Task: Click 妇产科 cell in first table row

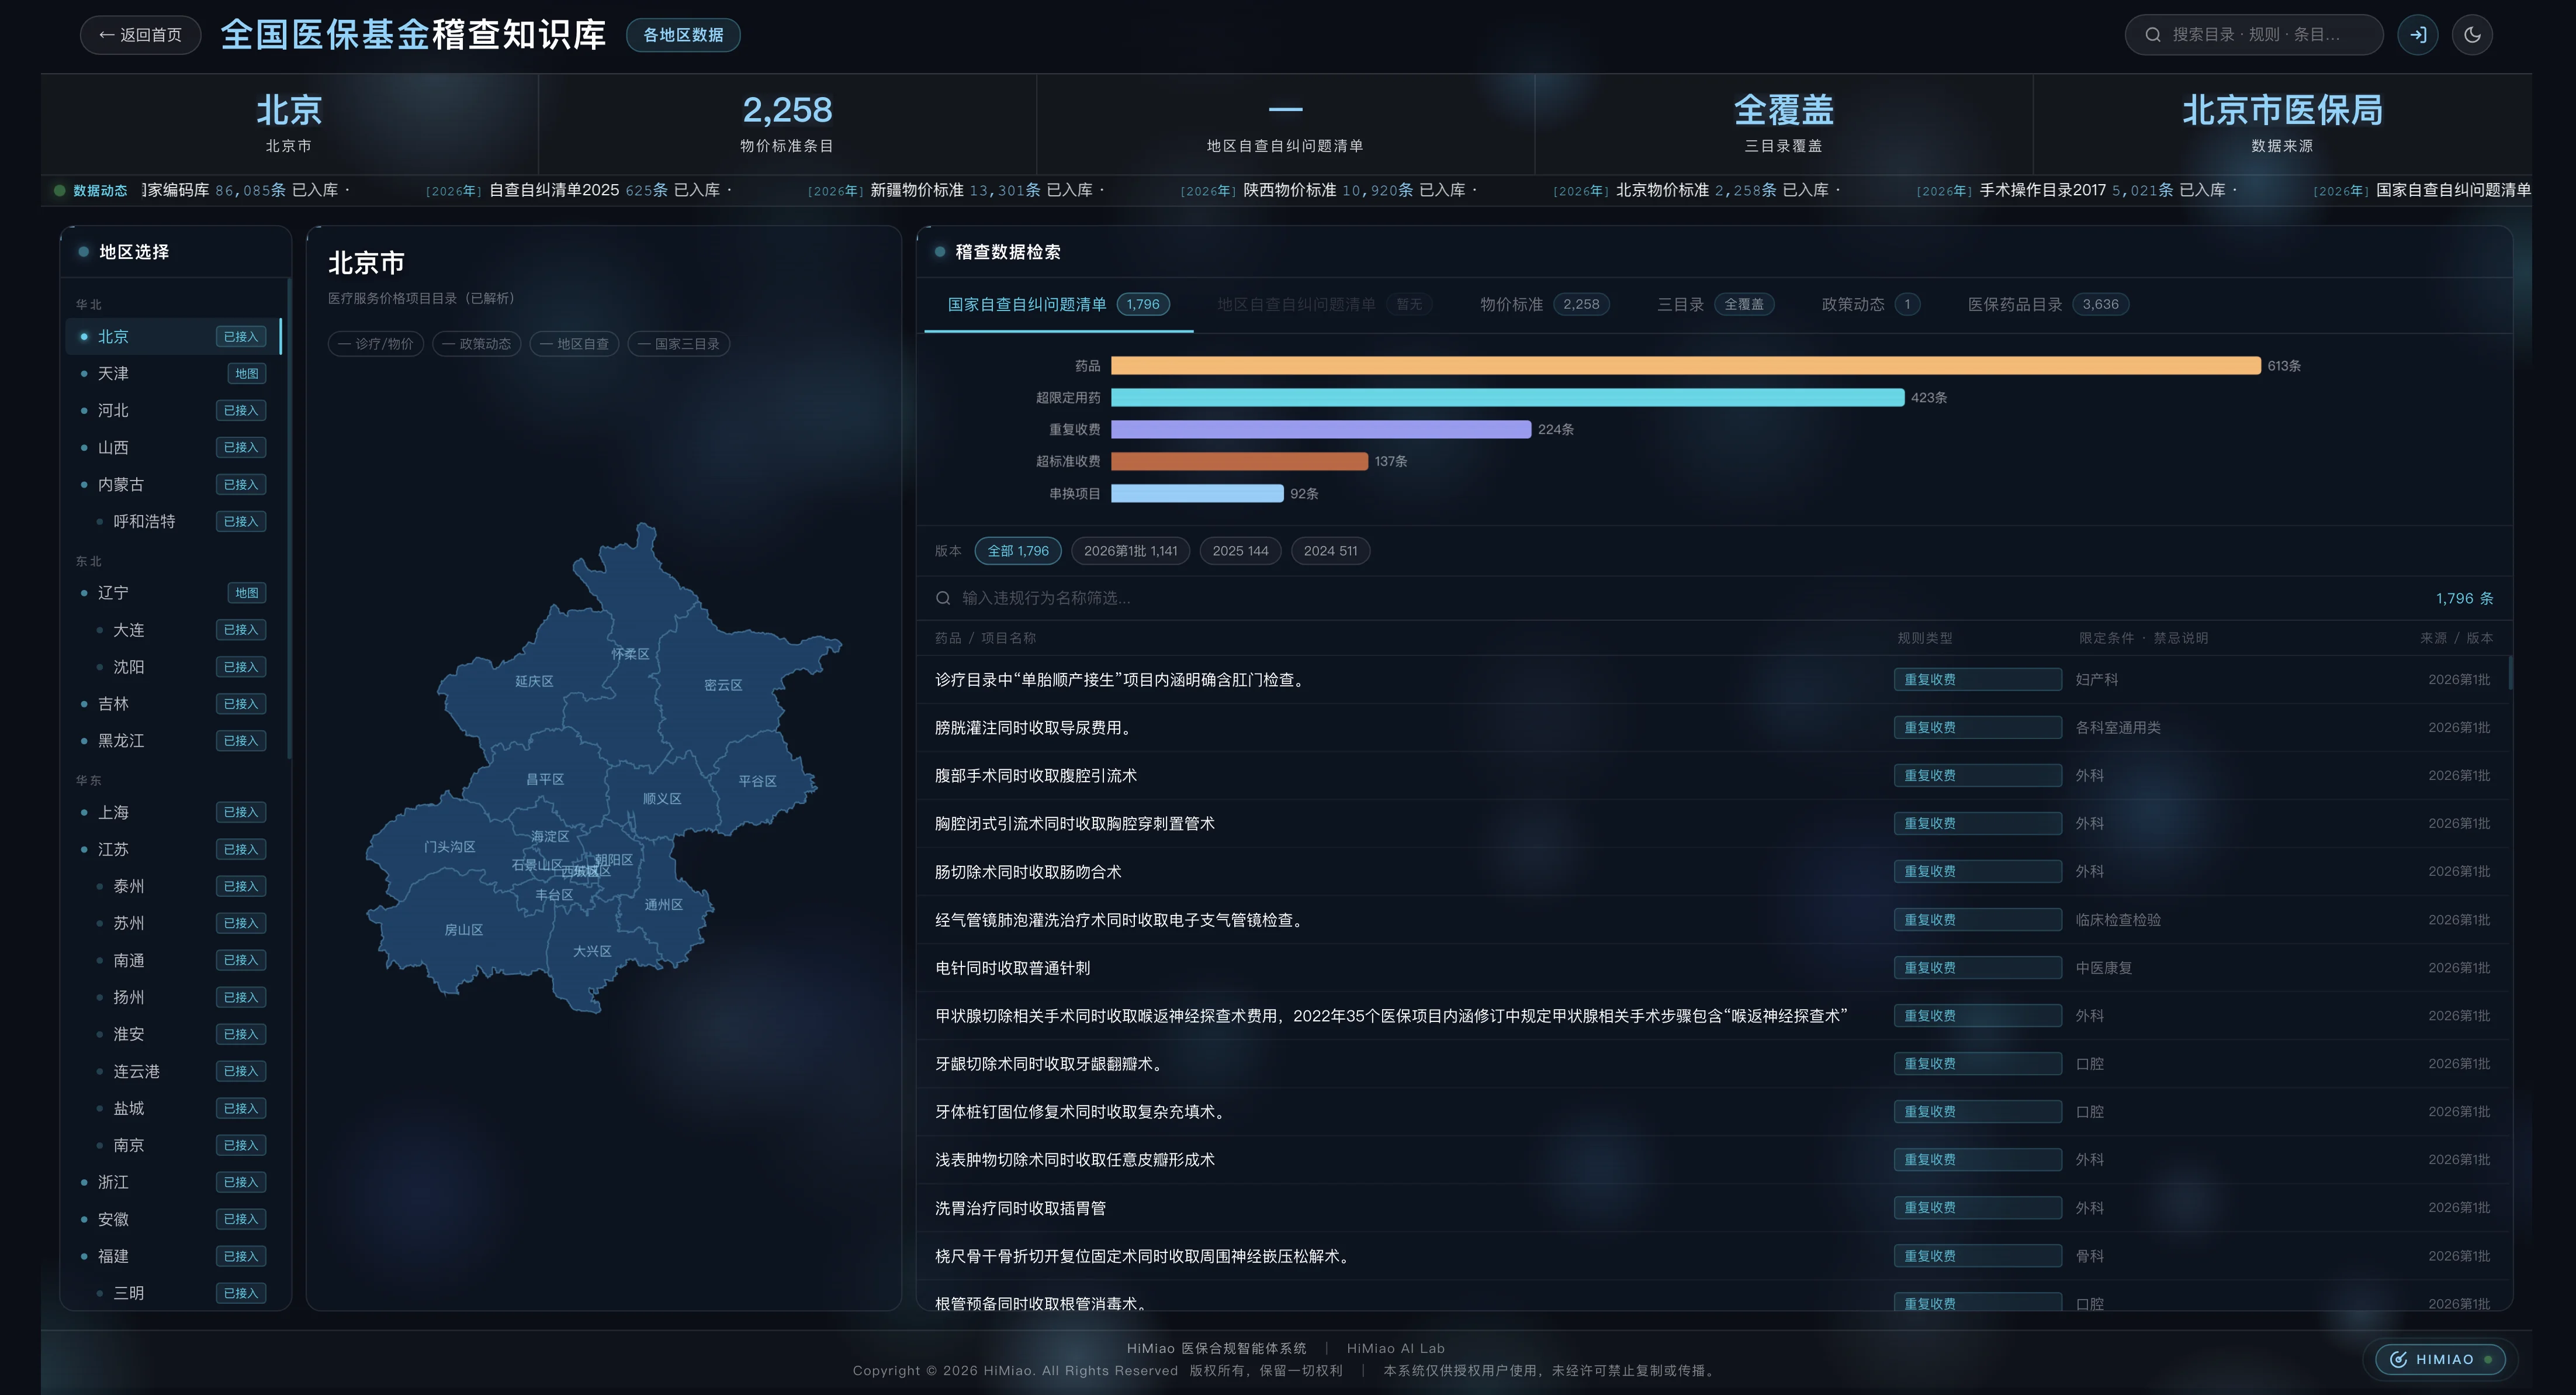Action: [2097, 681]
